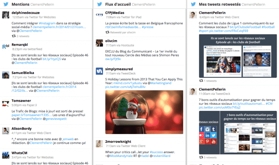Click simplymeasured's profile avatar
The image size is (279, 165).
point(99,71)
